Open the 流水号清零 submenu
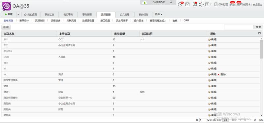 (x=122, y=20)
